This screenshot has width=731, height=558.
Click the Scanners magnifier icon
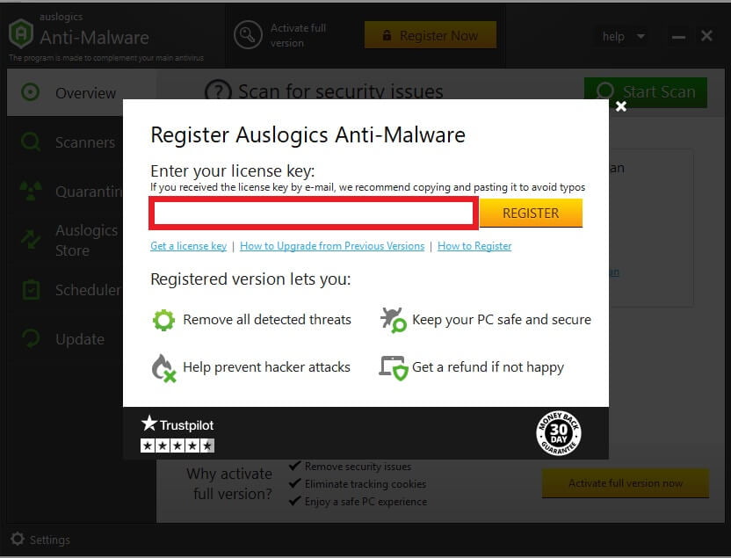pos(31,141)
